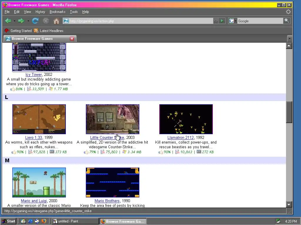Reload the page with the blue Reload icon

35,21
